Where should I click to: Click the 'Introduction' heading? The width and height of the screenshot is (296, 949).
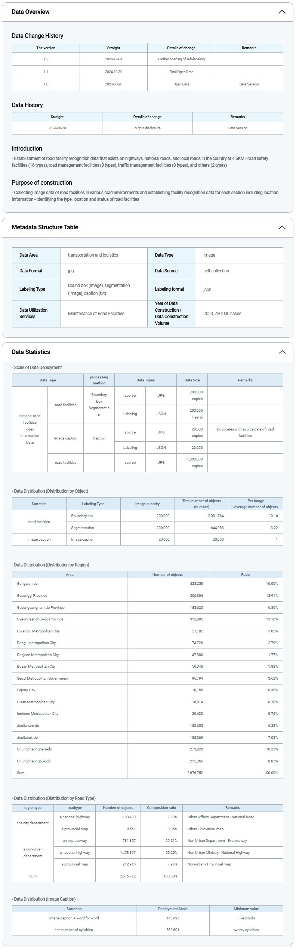pos(27,149)
